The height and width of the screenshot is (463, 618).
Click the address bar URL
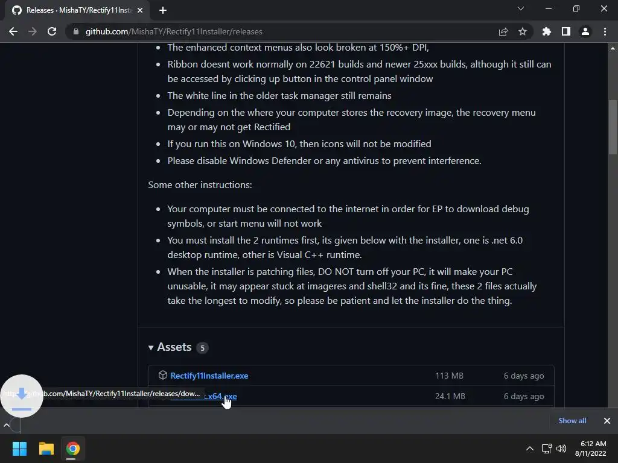[174, 31]
